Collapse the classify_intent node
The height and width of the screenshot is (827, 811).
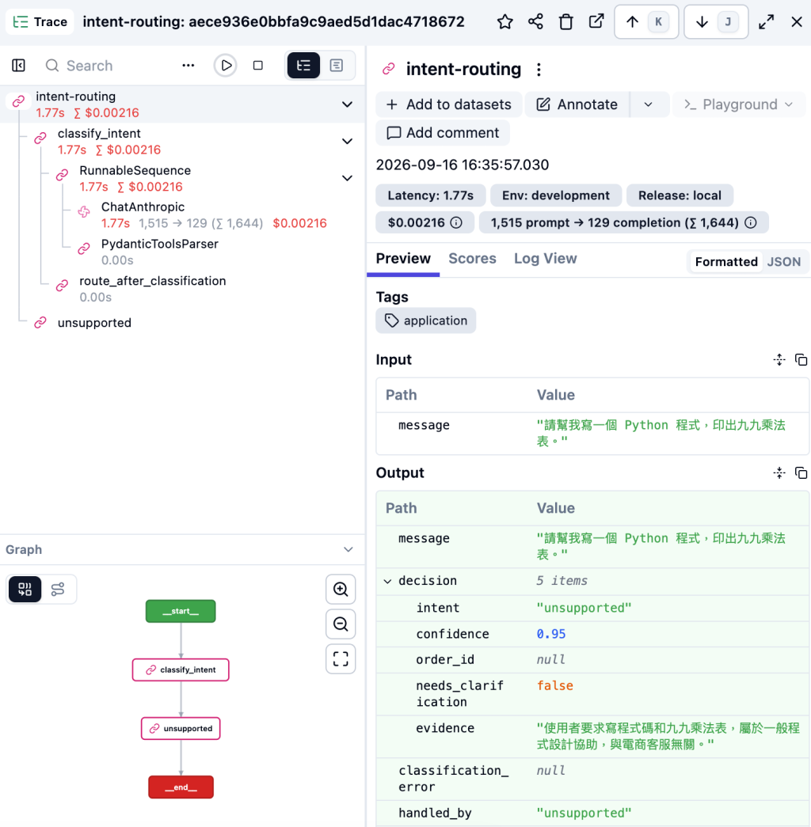pos(347,142)
